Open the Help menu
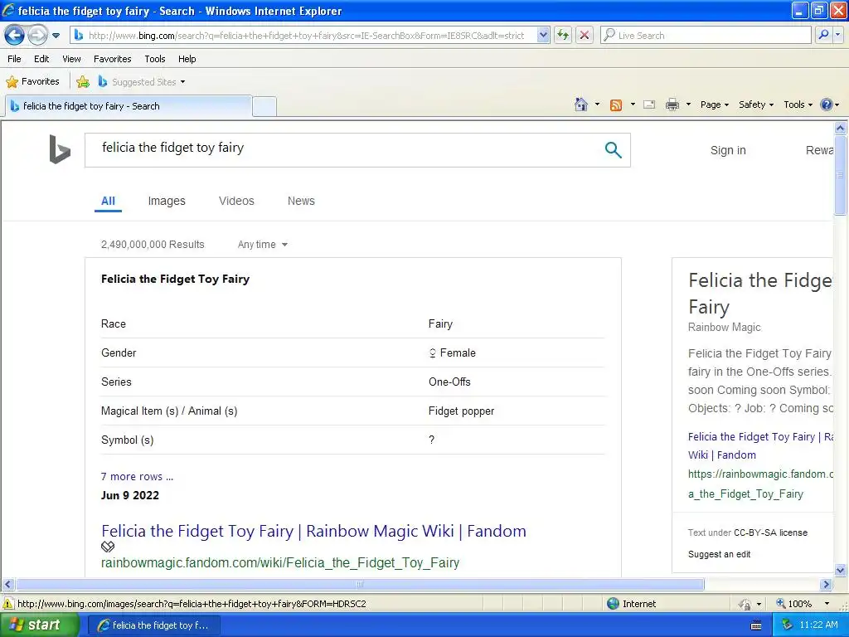 pyautogui.click(x=187, y=59)
